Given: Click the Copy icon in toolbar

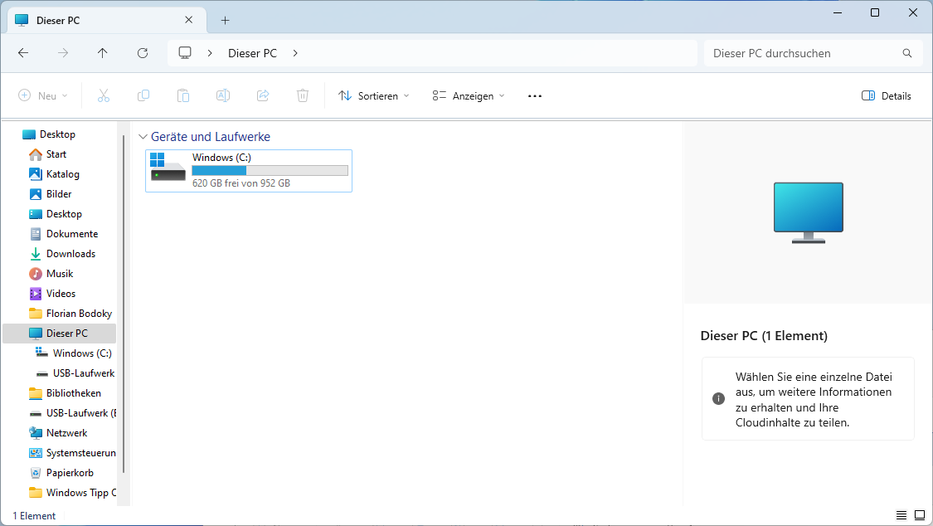Looking at the screenshot, I should coord(143,95).
